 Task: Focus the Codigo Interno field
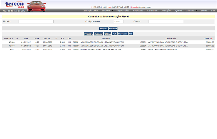coord(119,22)
